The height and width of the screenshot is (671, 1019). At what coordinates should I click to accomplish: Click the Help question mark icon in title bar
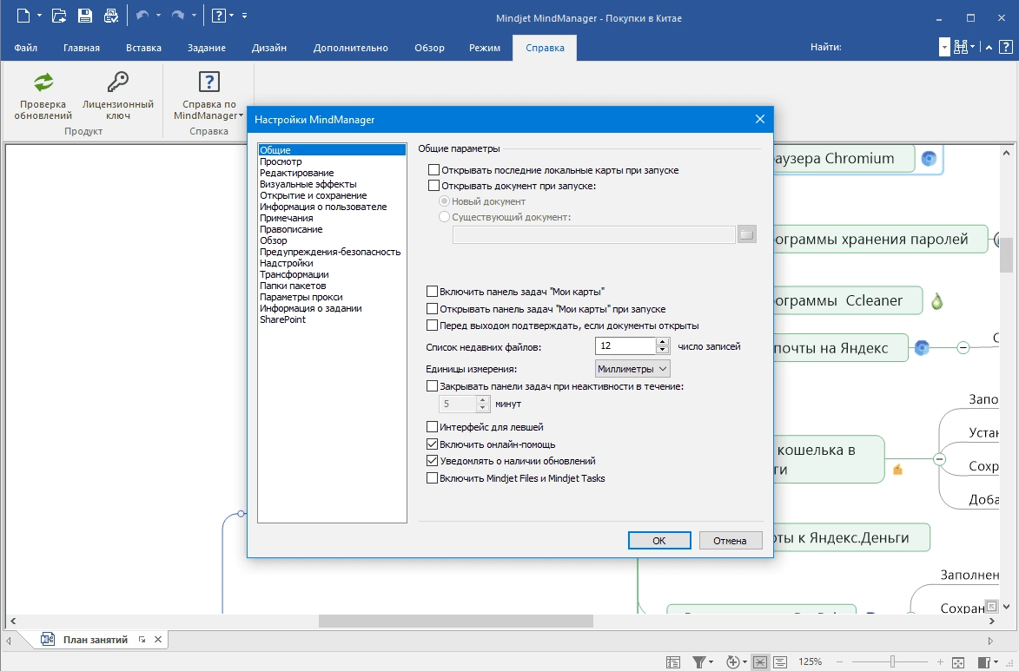[219, 16]
